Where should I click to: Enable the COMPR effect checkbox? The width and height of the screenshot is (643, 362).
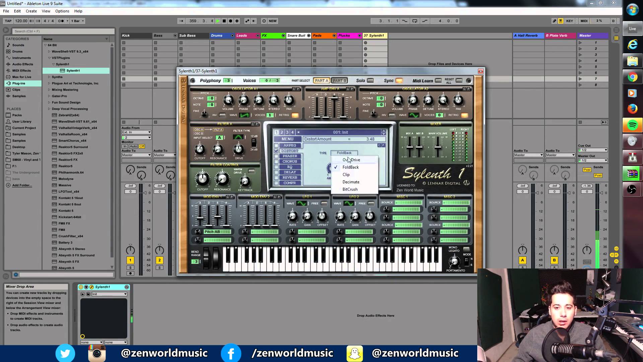click(x=276, y=183)
